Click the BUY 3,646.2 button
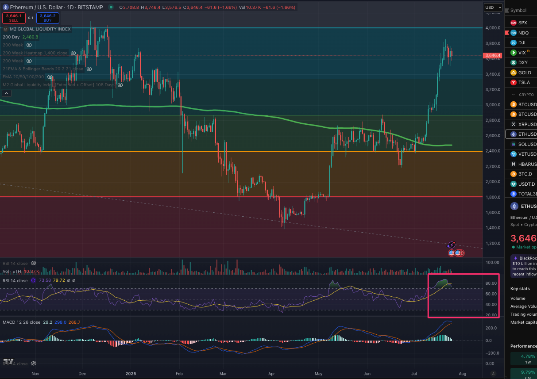Viewport: 537px width, 379px height. pos(48,18)
